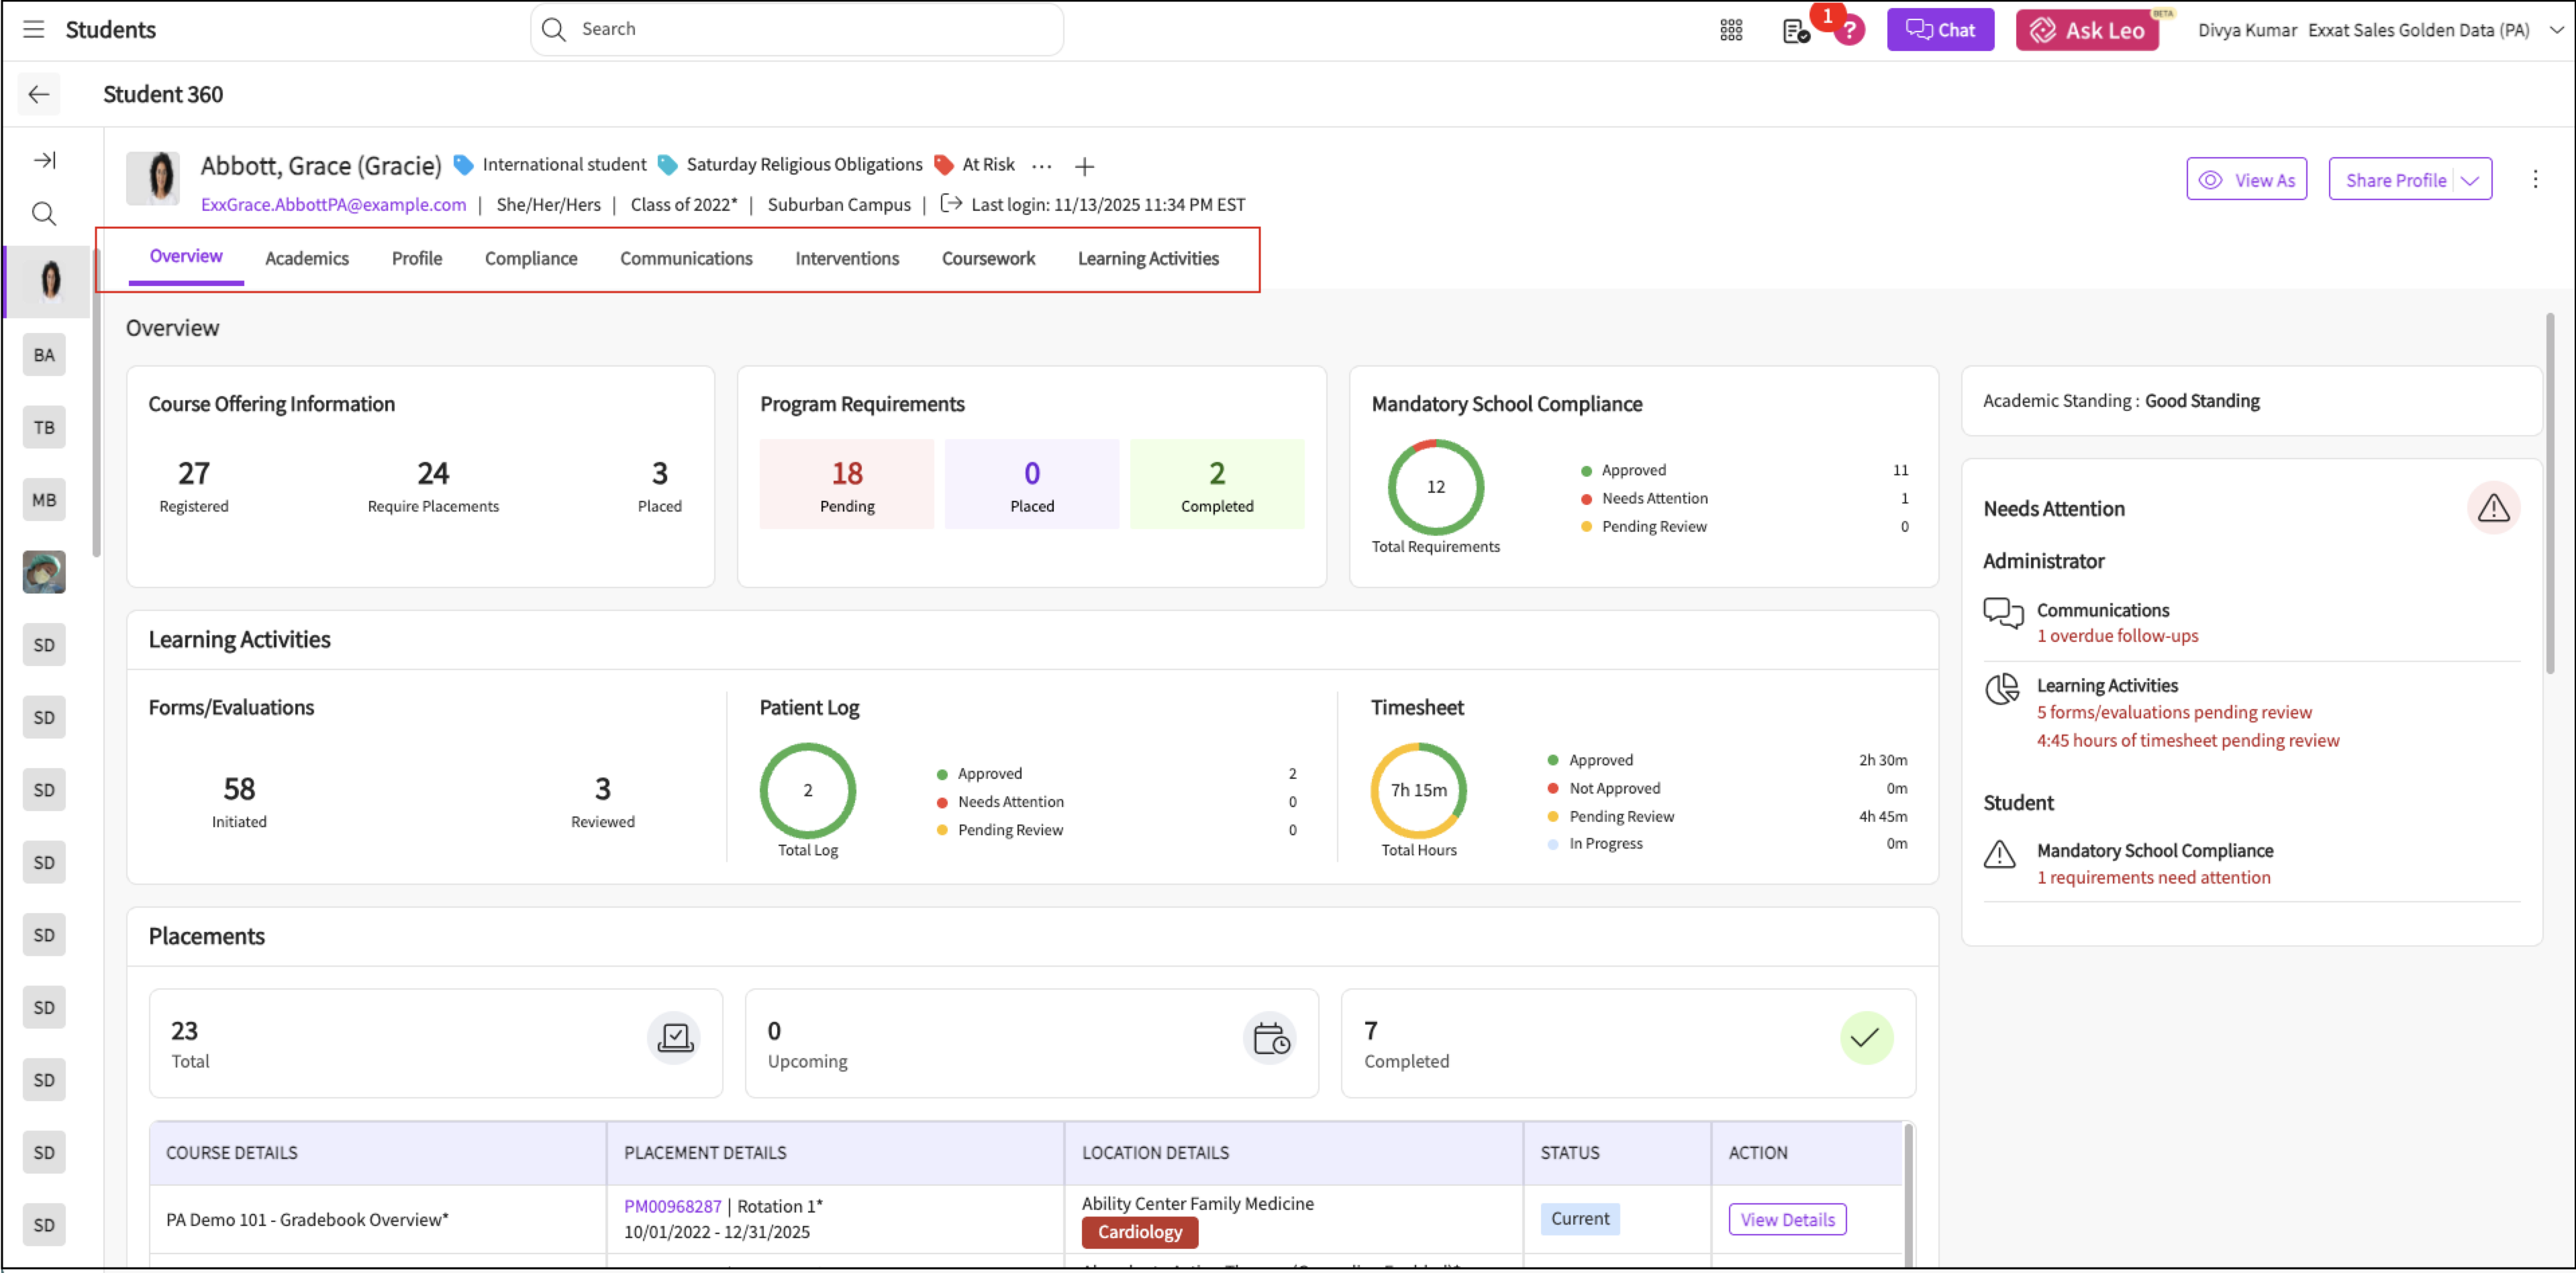
Task: Open the apps grid launcher icon
Action: 1731,30
